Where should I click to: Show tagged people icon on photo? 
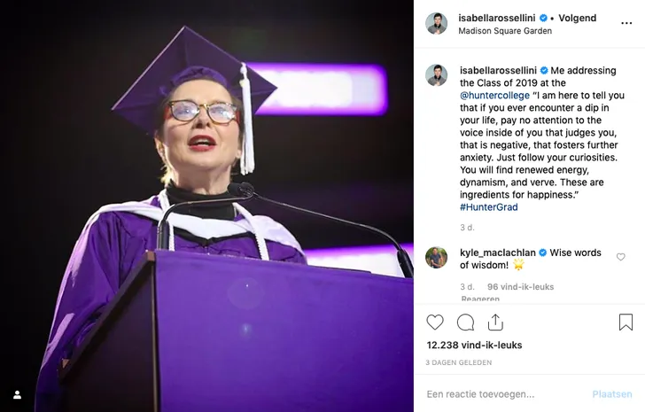click(16, 395)
